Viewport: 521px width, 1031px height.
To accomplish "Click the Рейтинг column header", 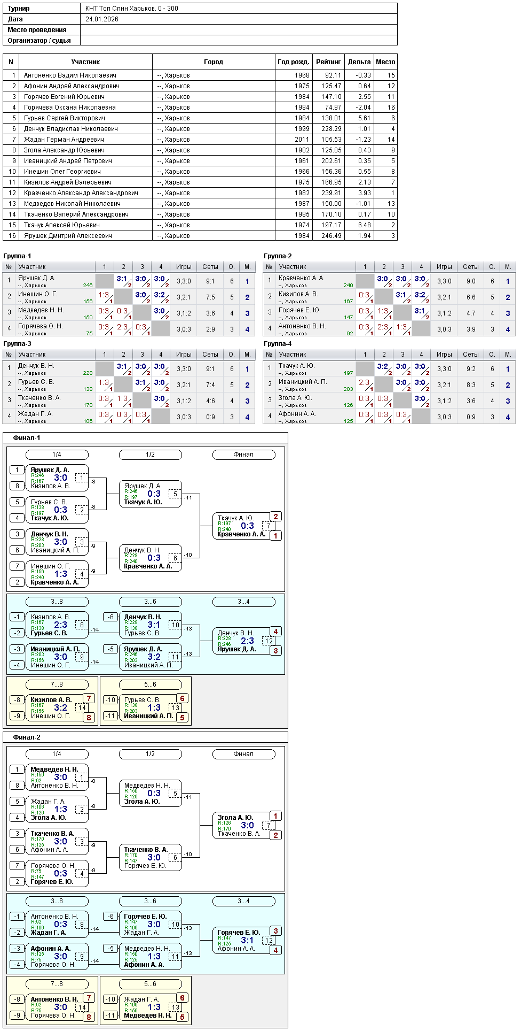I will point(328,62).
